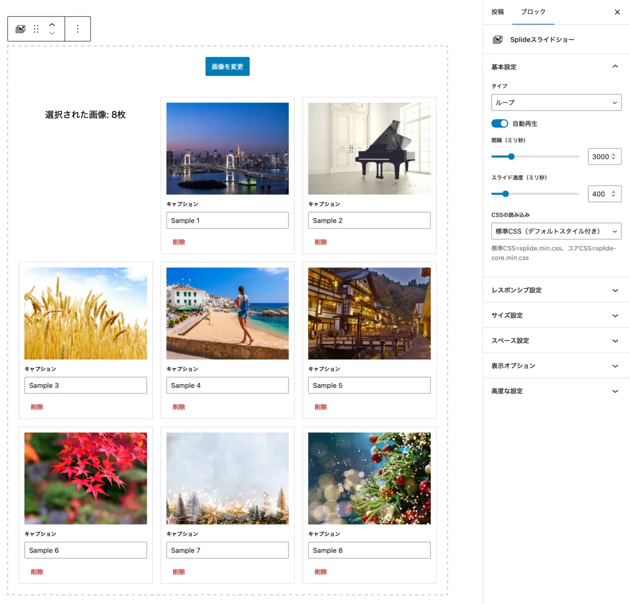Image resolution: width=630 pixels, height=604 pixels.
Task: Toggle the 自動再生 autoplay switch
Action: click(500, 124)
